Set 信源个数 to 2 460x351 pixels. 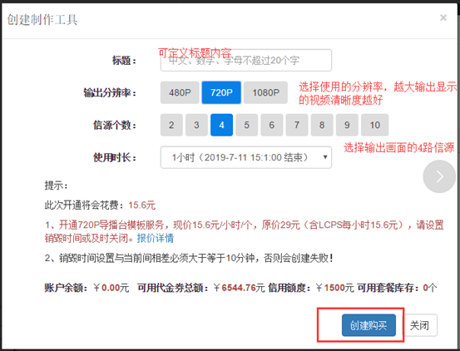171,126
